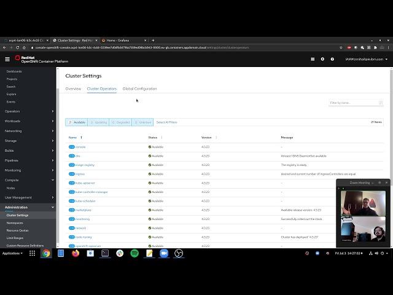Image resolution: width=393 pixels, height=295 pixels.
Task: Click the CO badge next to ingress
Action: 72,174
